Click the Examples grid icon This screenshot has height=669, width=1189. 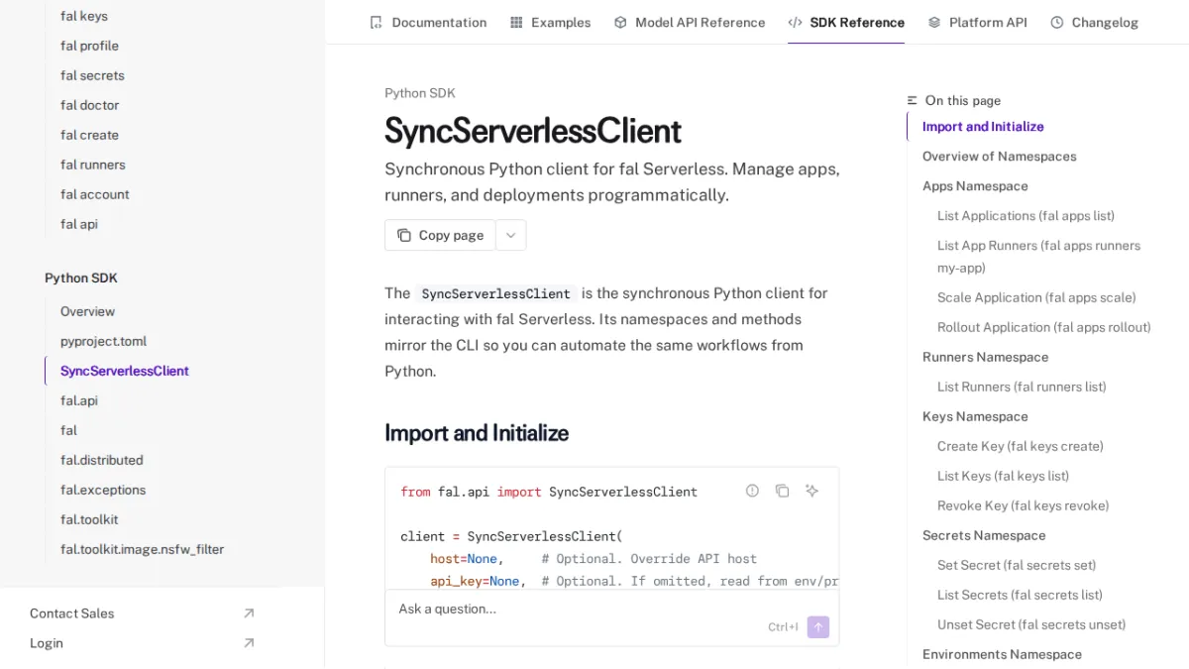pyautogui.click(x=516, y=22)
